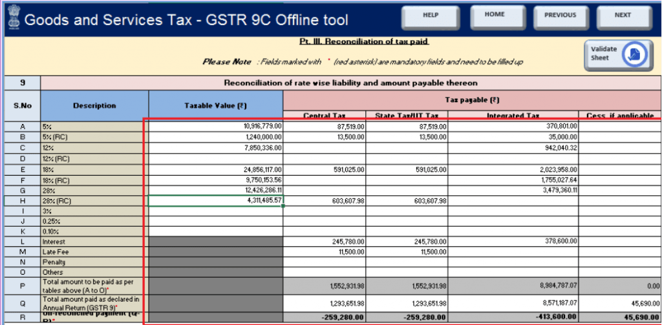Select taxable value 1,240,000.00 for 5% (RC)
The image size is (662, 325).
216,137
